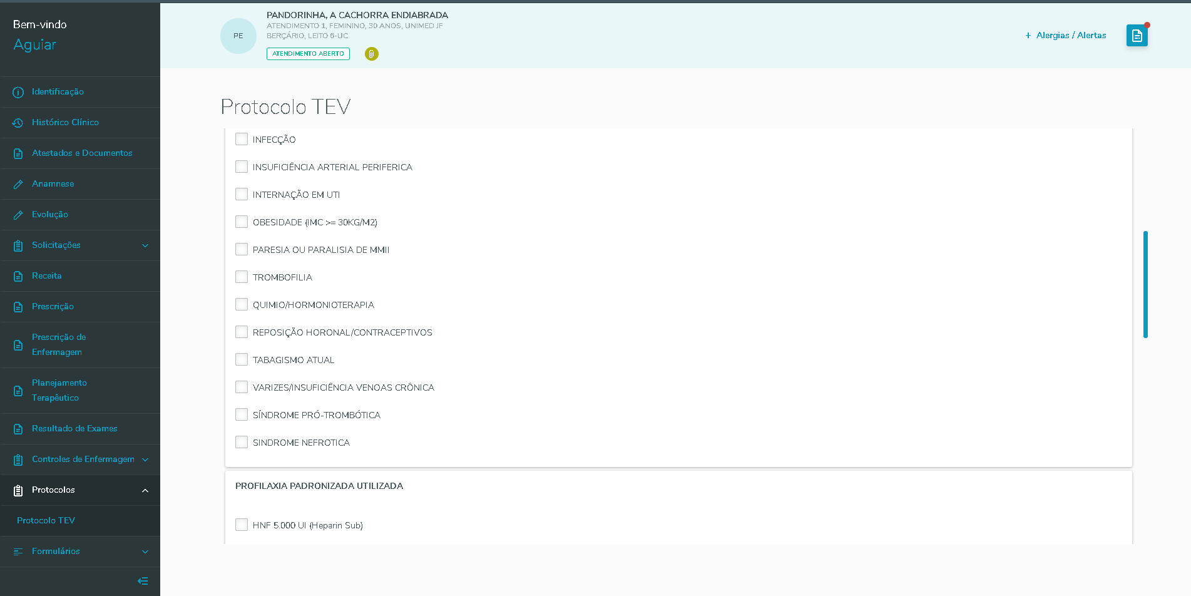Image resolution: width=1191 pixels, height=596 pixels.
Task: Check the QUIMIO/HORMONIOTERAPIA checkbox
Action: tap(242, 304)
